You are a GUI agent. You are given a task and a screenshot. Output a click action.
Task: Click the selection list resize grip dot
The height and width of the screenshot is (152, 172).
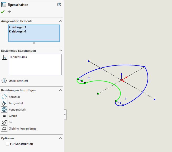point(34,43)
